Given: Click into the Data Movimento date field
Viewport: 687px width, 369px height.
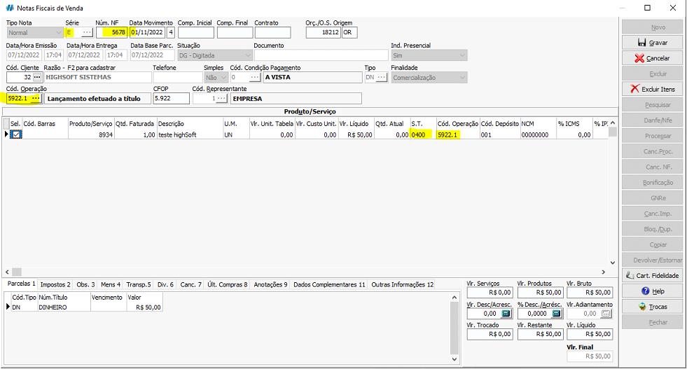Looking at the screenshot, I should point(147,32).
